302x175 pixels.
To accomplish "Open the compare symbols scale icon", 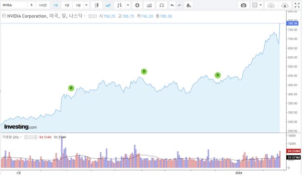I will (162, 5).
